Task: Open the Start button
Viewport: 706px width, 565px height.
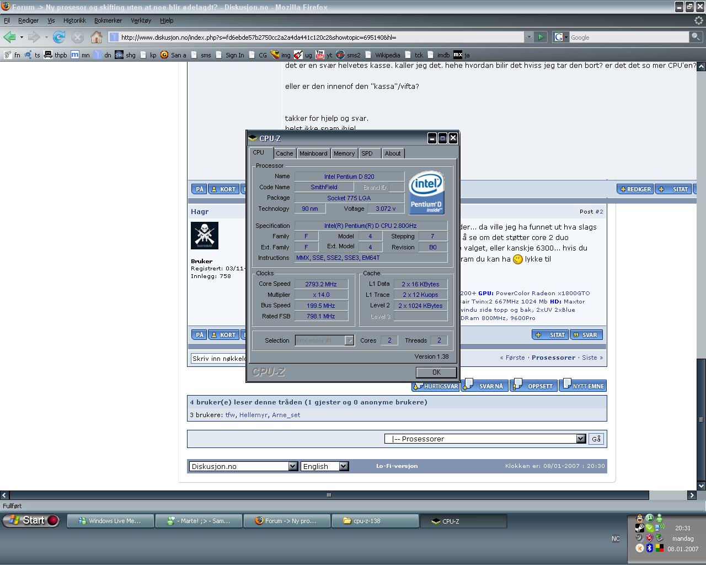Action: click(30, 520)
